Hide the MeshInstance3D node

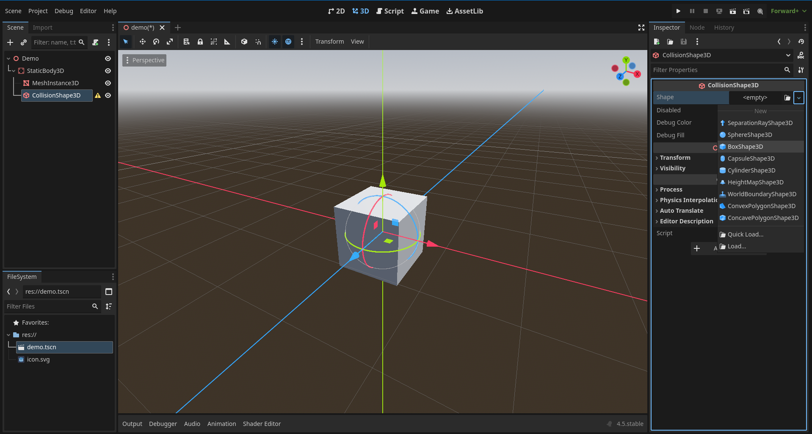[x=108, y=83]
